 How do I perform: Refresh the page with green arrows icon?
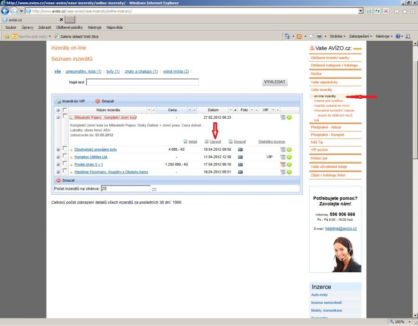[377, 11]
